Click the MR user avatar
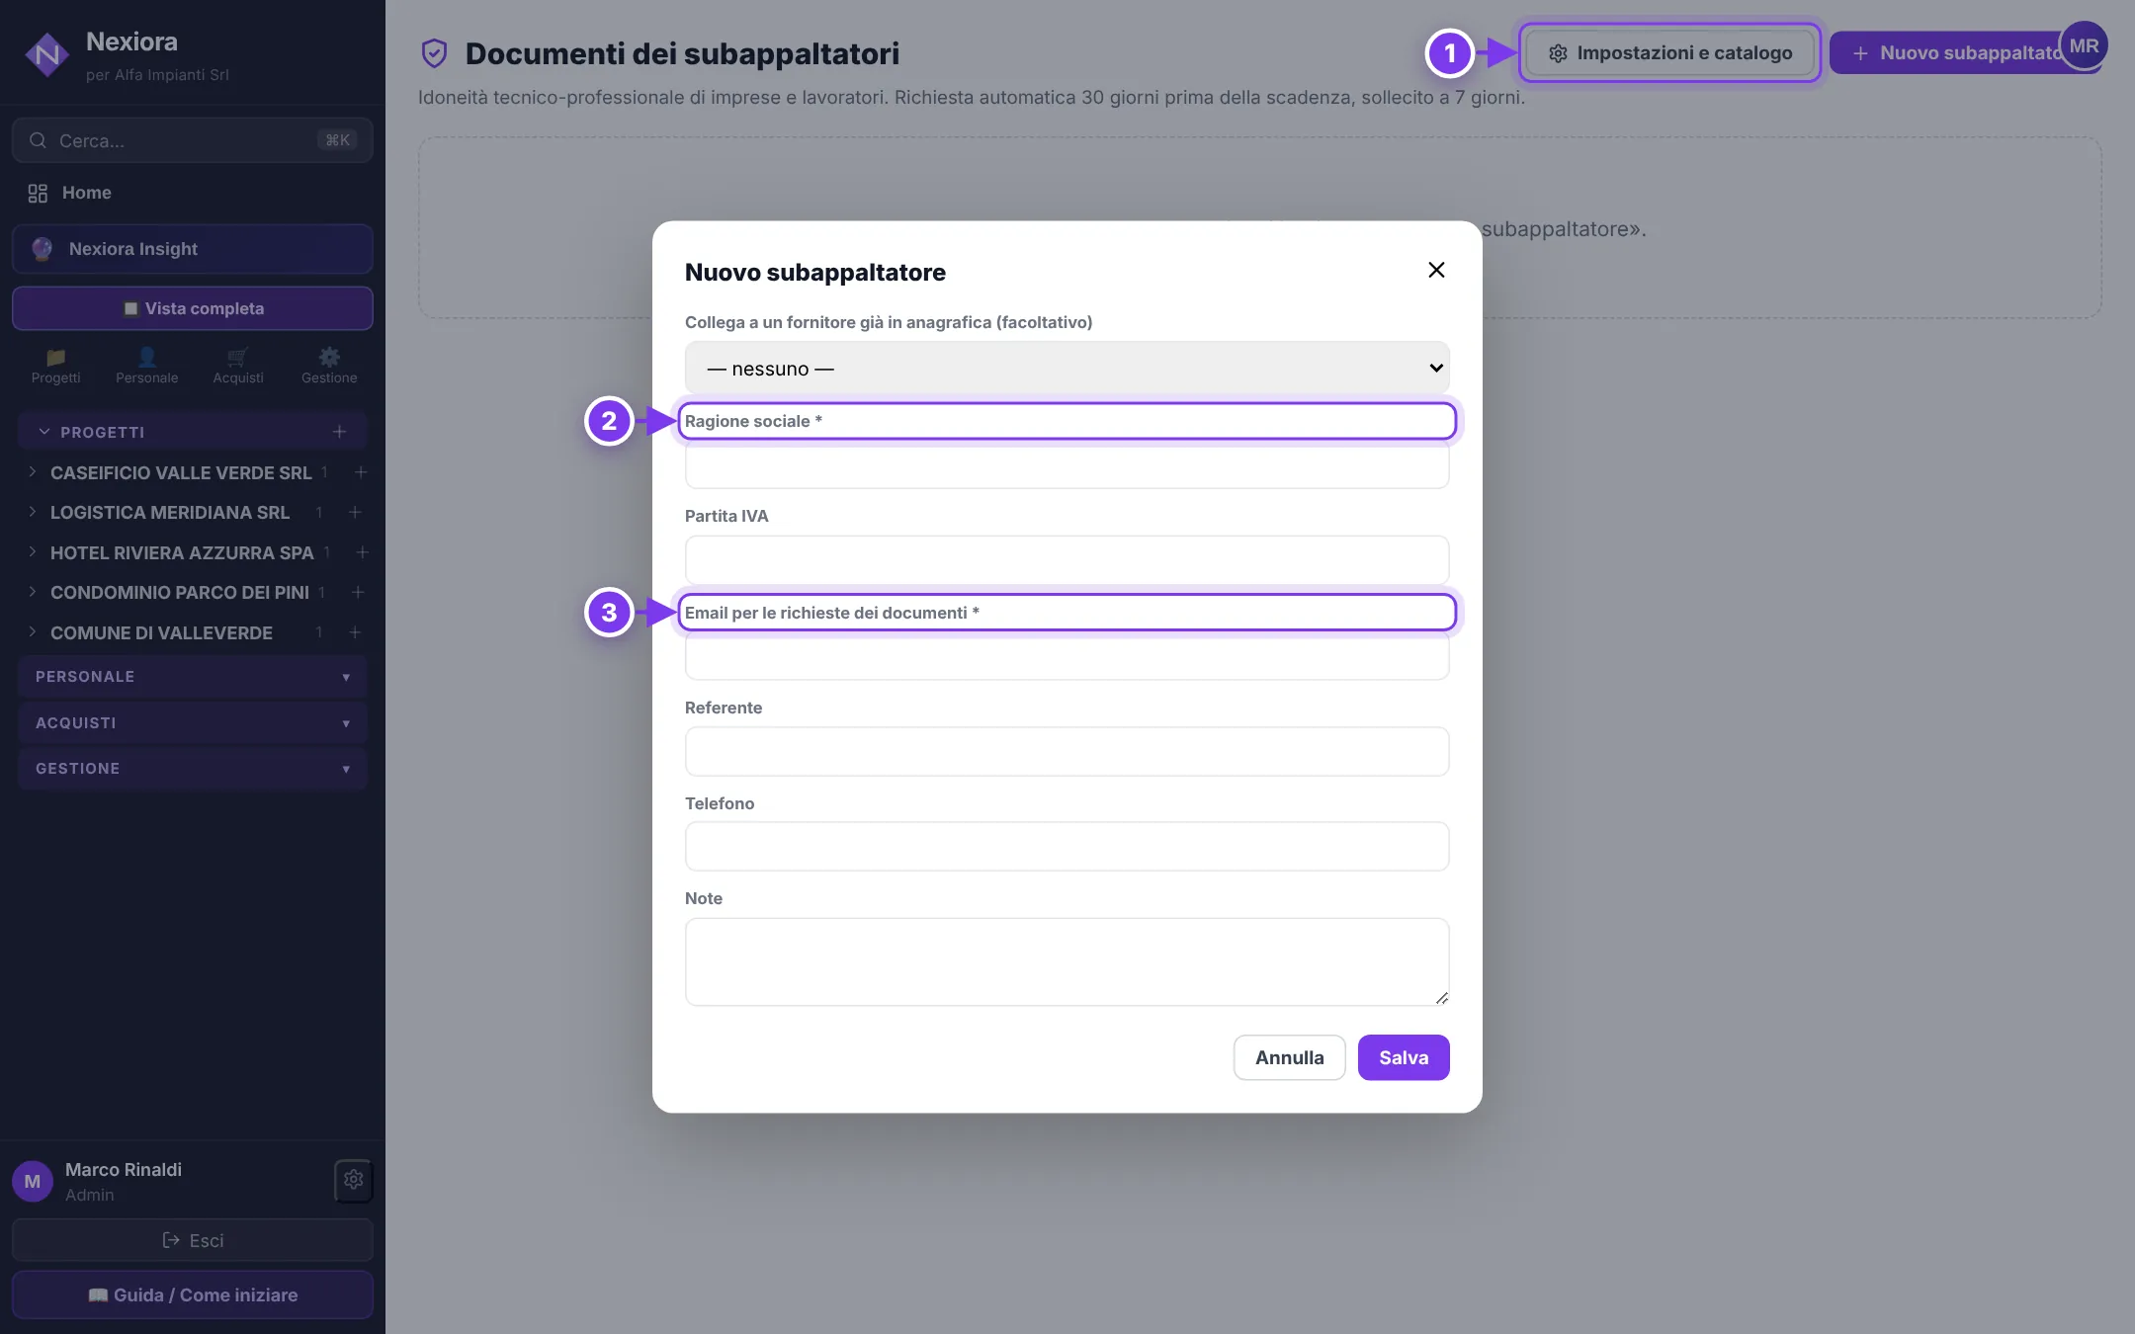Screen dimensions: 2135x1334 (2084, 45)
